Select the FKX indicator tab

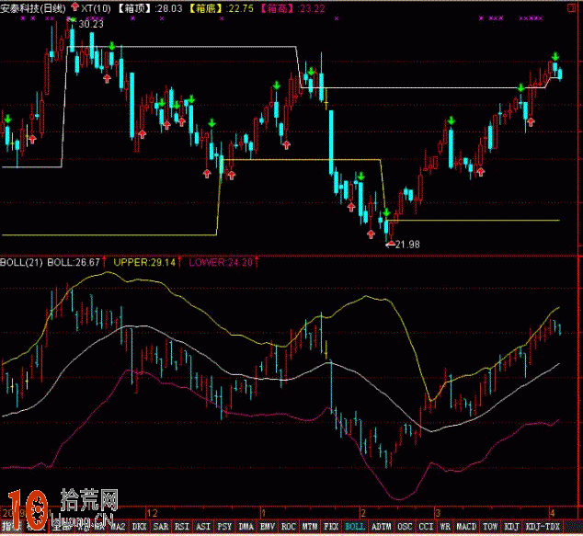point(330,527)
